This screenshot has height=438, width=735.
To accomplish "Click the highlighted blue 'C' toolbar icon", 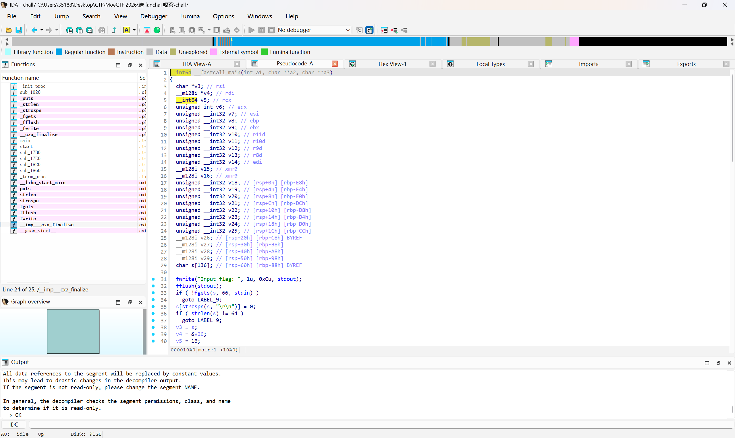I will (369, 30).
